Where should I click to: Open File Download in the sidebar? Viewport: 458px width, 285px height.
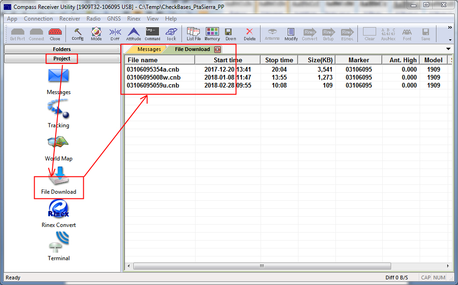58,181
